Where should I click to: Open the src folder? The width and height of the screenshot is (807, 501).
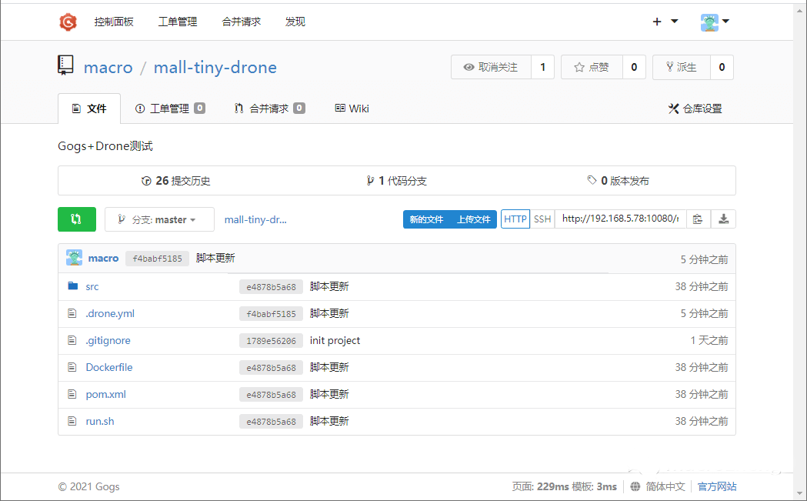tap(92, 287)
